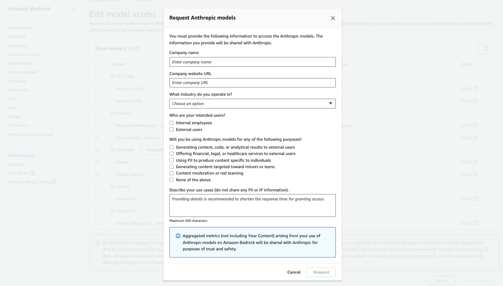The image size is (503, 286).
Task: Click into the Company name field
Action: point(252,62)
